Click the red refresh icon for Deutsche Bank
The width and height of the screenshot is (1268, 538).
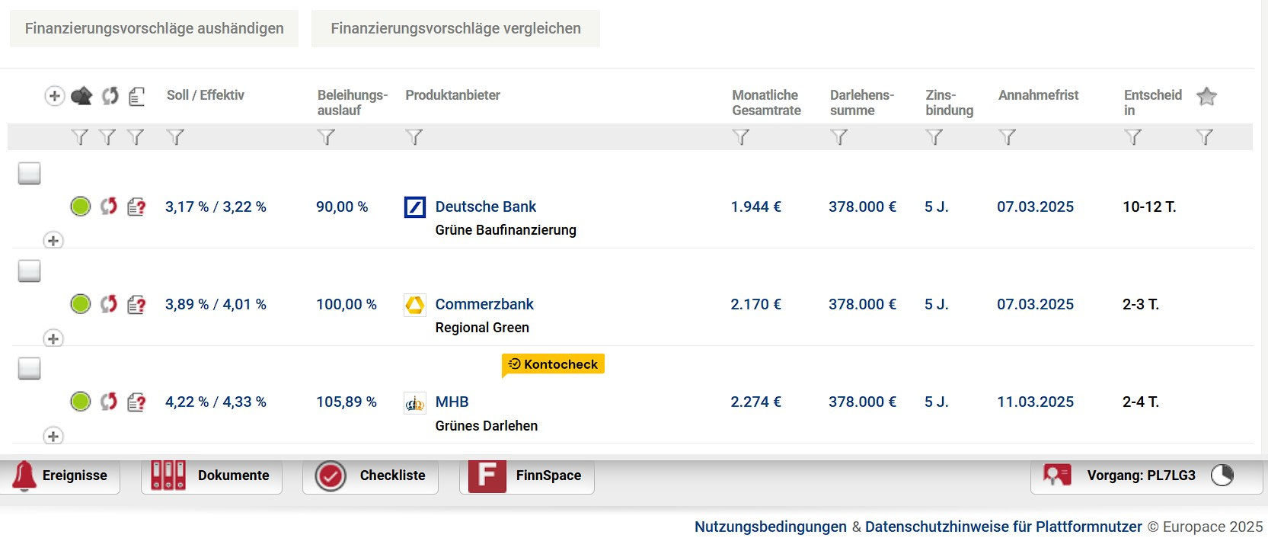109,206
